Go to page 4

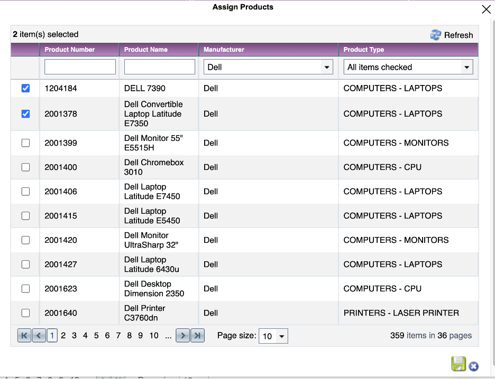click(85, 336)
